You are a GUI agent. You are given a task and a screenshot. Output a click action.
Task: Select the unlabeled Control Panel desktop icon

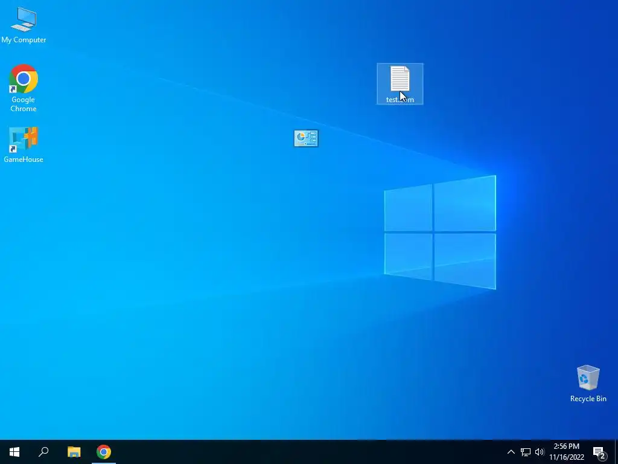[x=306, y=138]
